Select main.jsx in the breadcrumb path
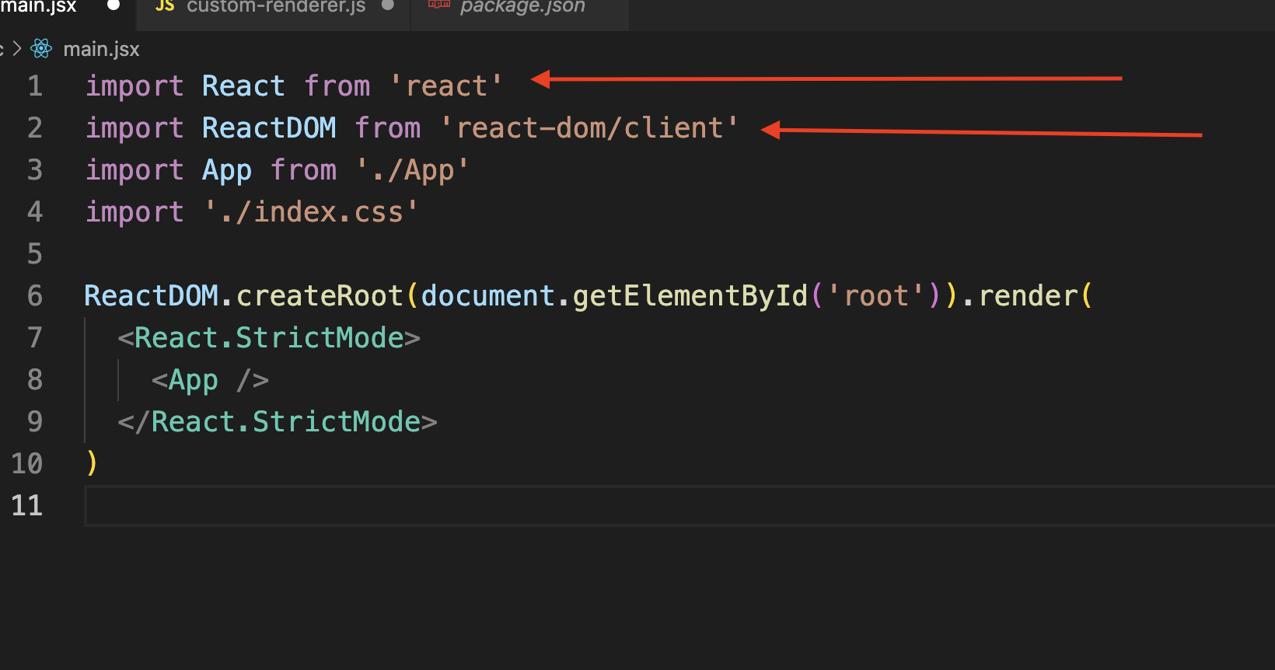Screen dimensions: 1275x670 click(x=101, y=49)
